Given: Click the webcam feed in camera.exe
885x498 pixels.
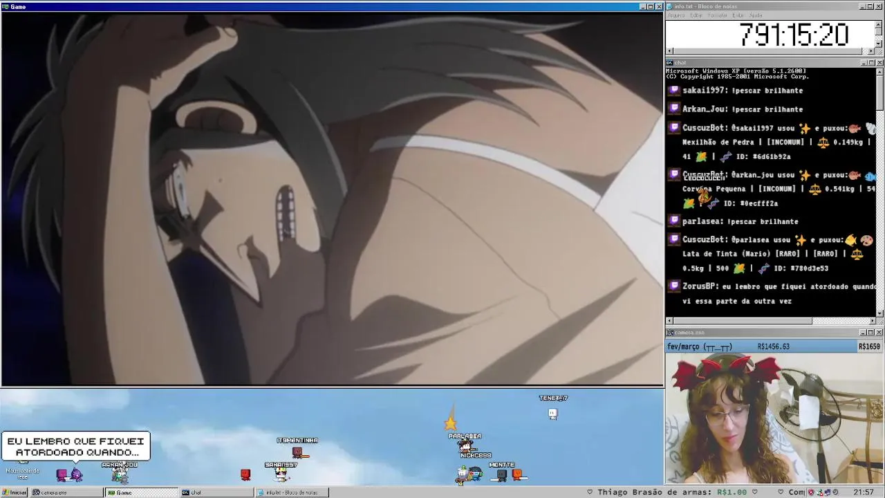Looking at the screenshot, I should pyautogui.click(x=774, y=418).
